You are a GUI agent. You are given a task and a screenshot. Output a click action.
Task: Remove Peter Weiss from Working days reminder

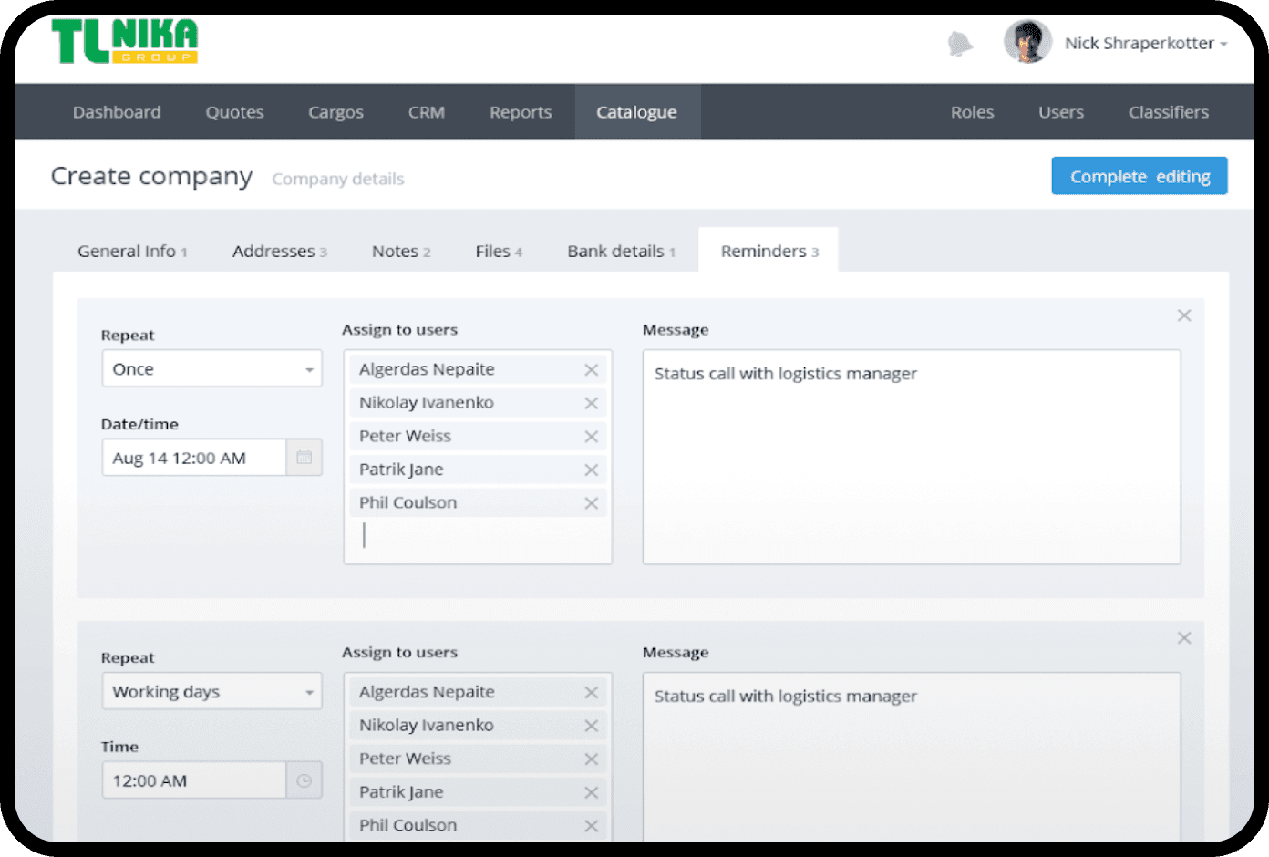click(591, 759)
